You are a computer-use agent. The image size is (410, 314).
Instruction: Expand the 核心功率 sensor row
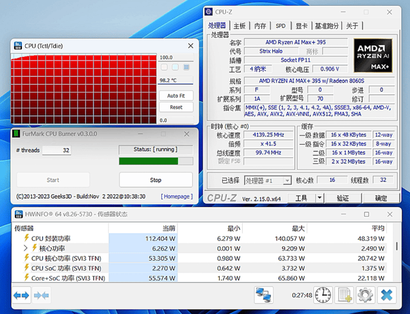point(26,248)
